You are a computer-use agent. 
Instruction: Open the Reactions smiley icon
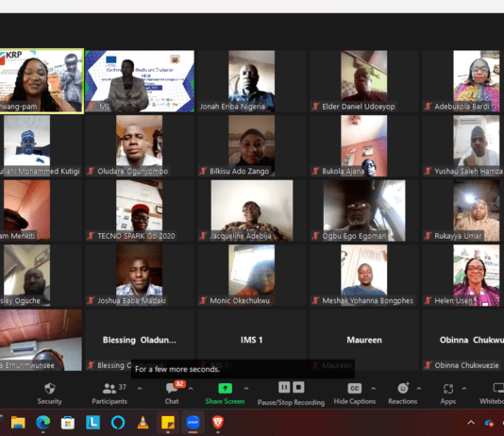(x=403, y=388)
